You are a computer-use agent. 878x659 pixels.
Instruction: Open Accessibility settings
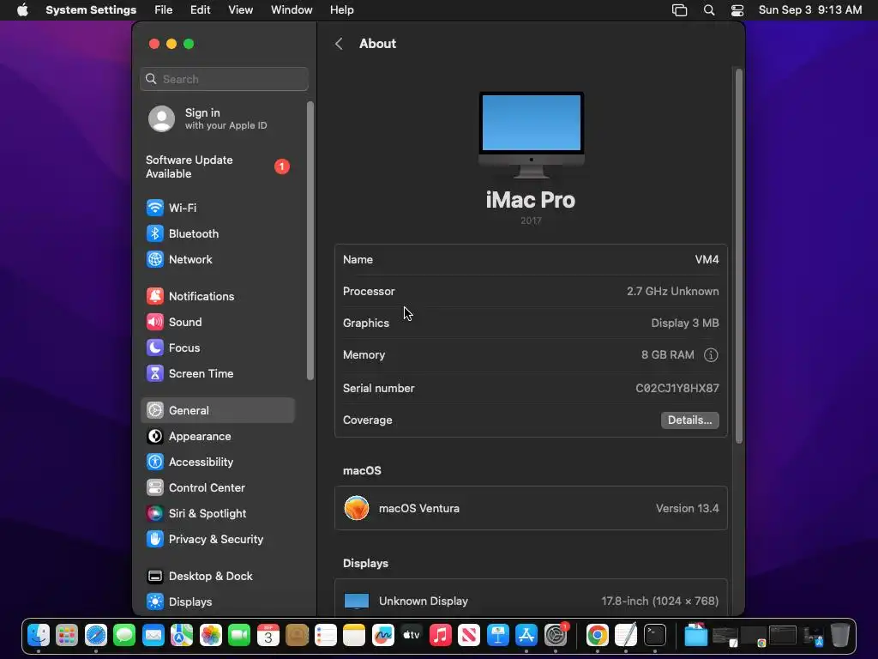click(217, 463)
